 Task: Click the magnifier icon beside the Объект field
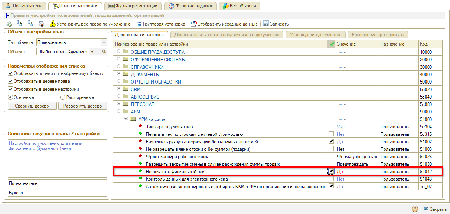104,52
